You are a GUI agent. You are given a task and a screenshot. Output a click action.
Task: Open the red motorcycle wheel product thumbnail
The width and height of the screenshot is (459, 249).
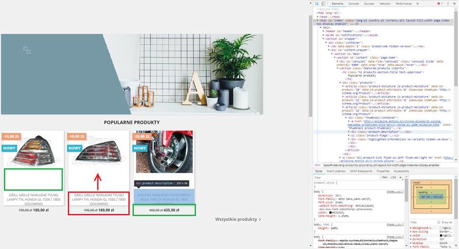pos(164,152)
